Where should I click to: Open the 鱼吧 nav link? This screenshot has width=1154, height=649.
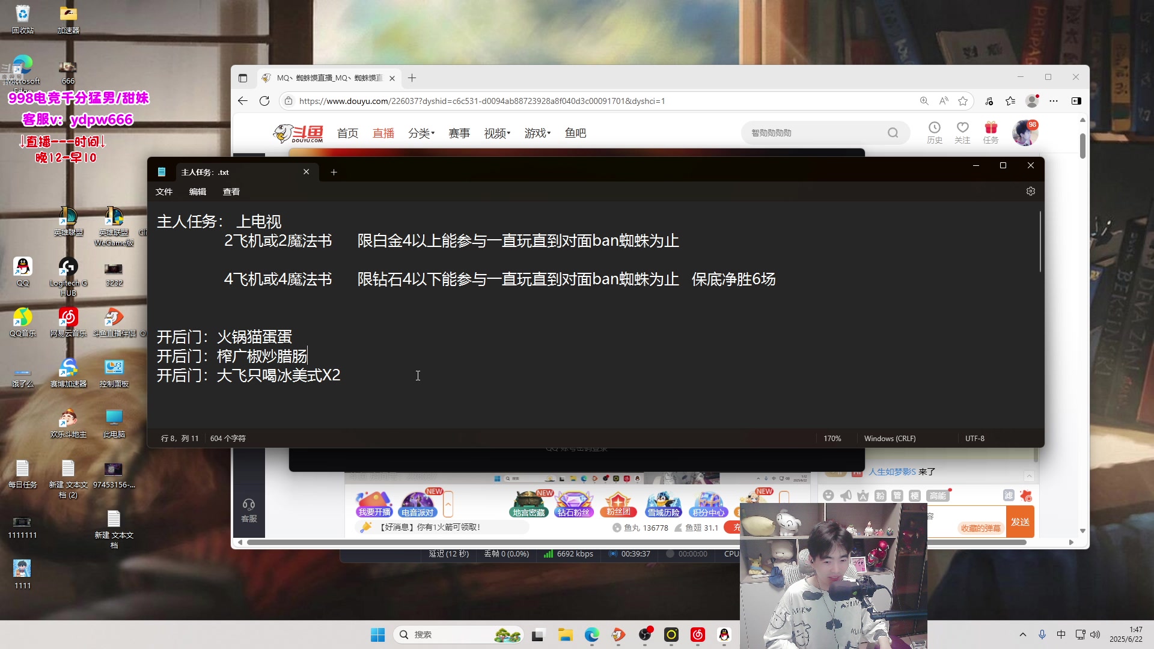575,133
